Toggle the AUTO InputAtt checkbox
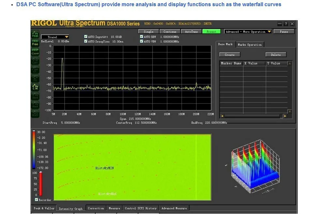This screenshot has width=326, height=214. 86,36
